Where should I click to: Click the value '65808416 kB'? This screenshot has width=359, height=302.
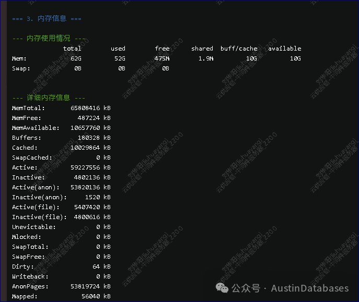point(90,108)
